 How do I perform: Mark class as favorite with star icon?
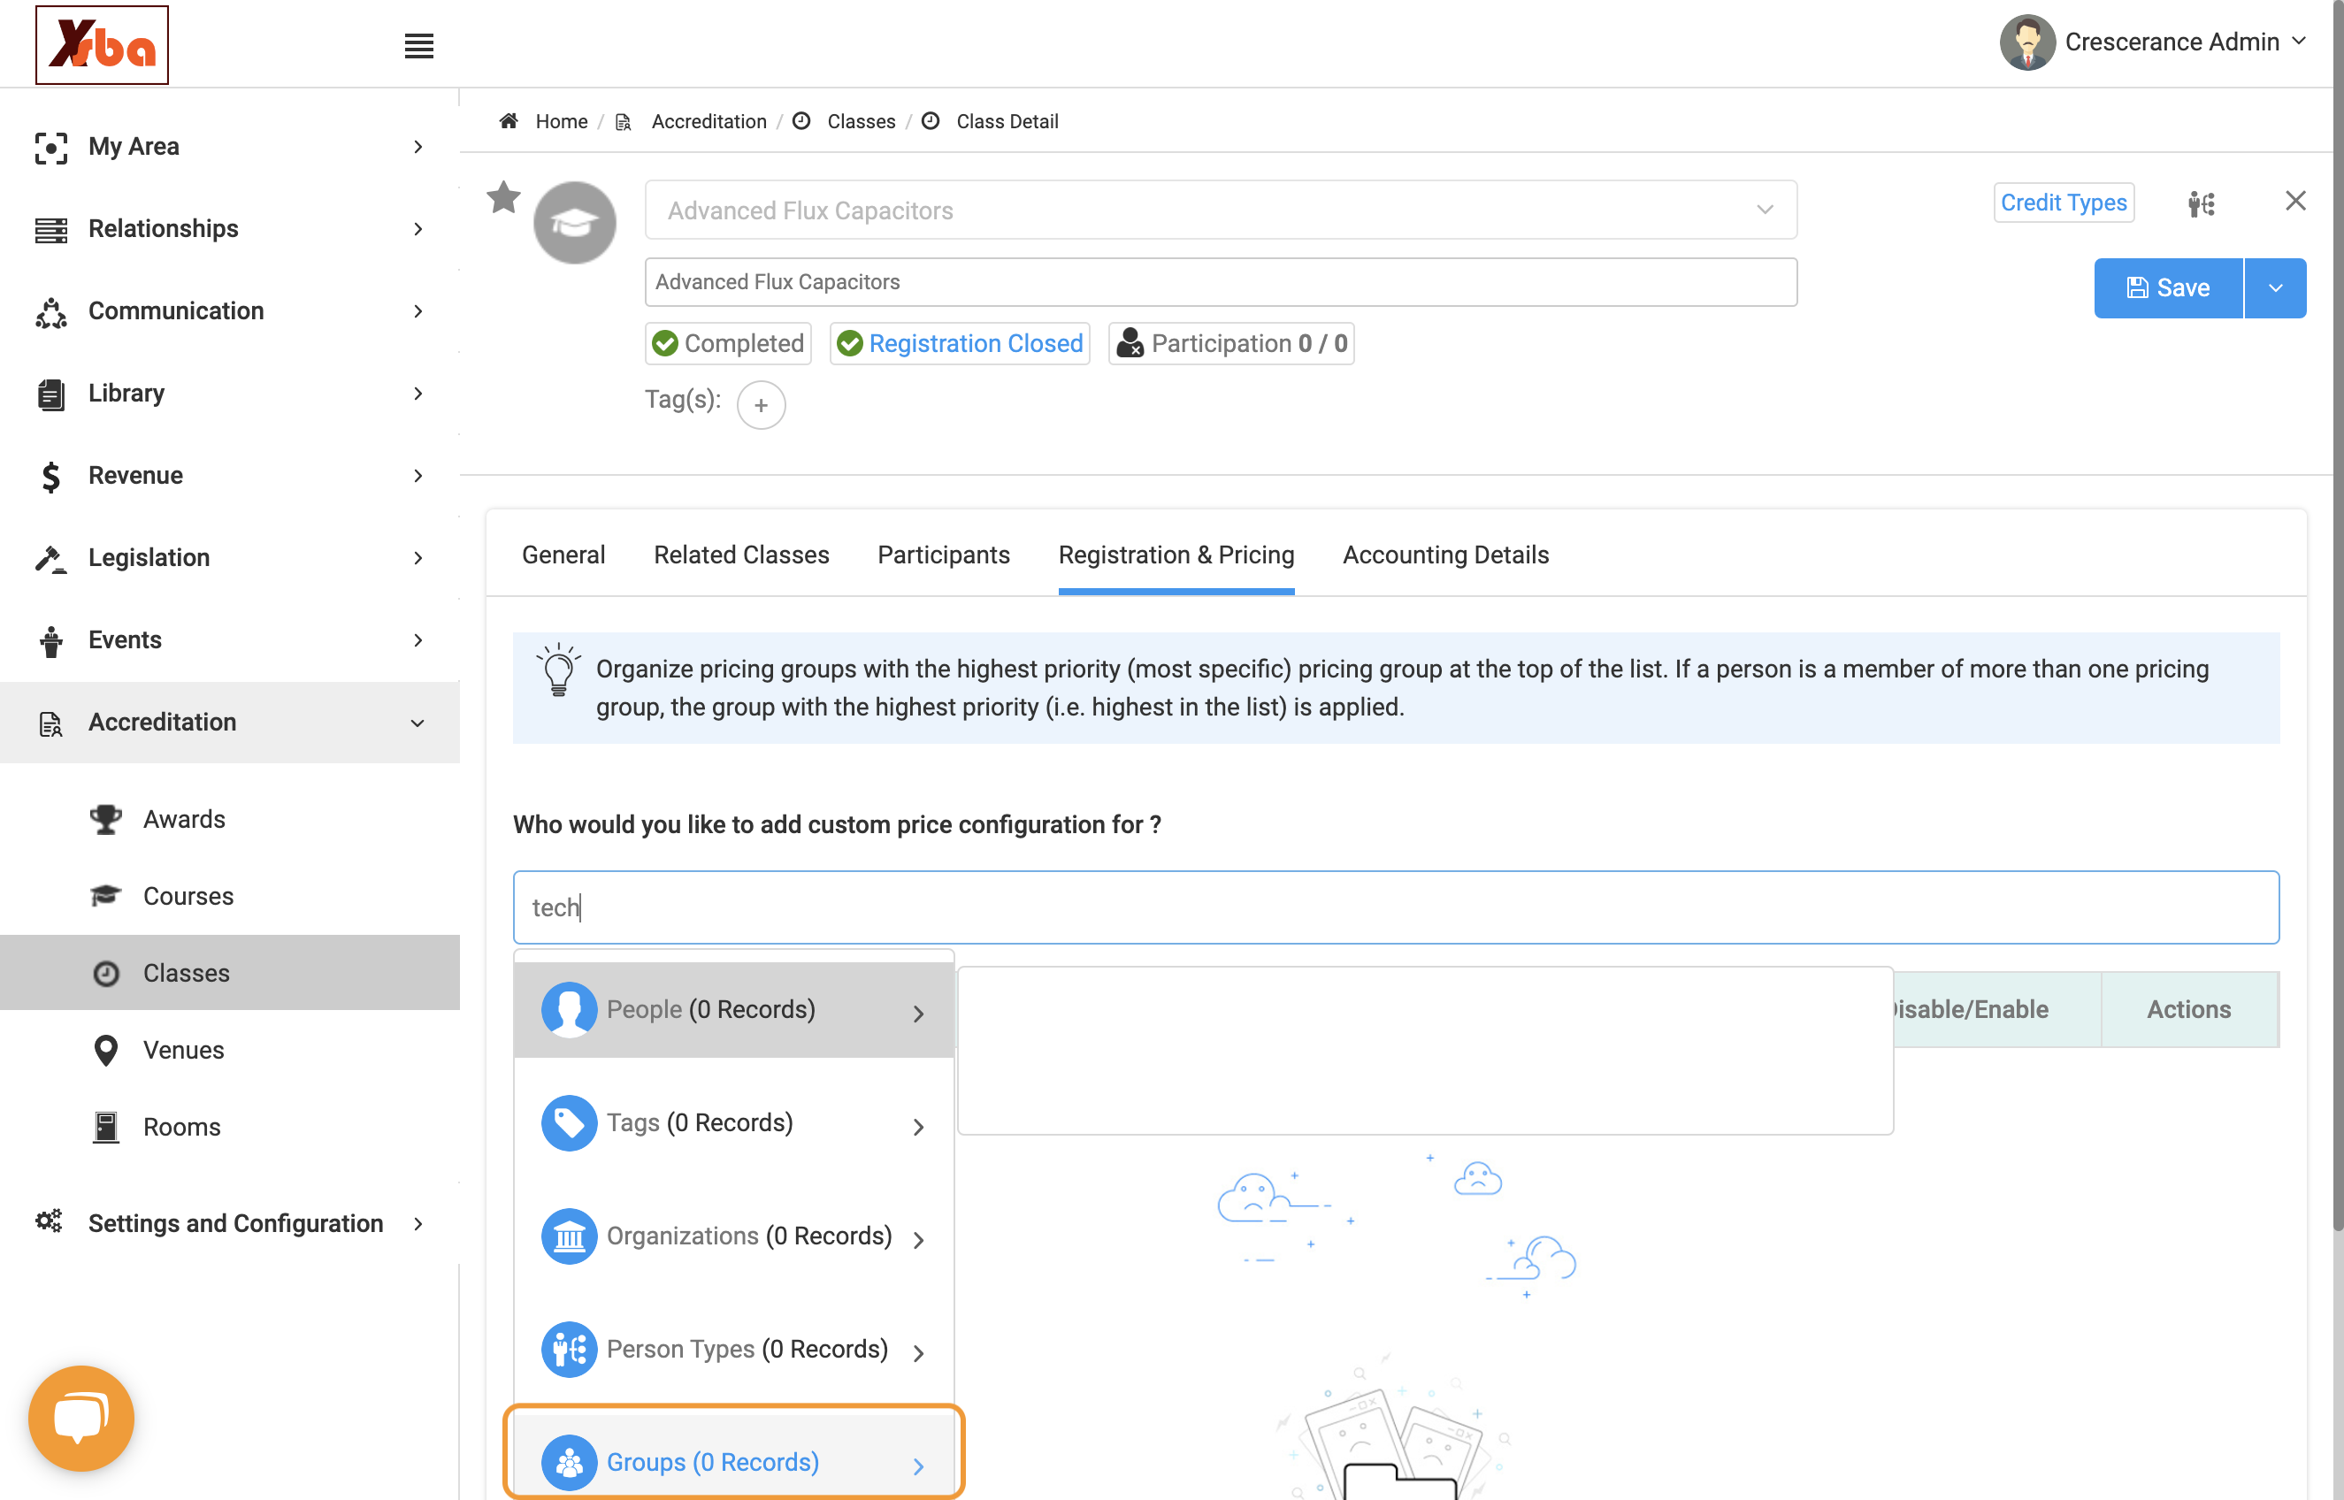[503, 198]
